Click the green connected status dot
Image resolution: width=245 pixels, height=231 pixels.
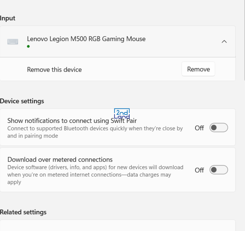click(x=28, y=46)
